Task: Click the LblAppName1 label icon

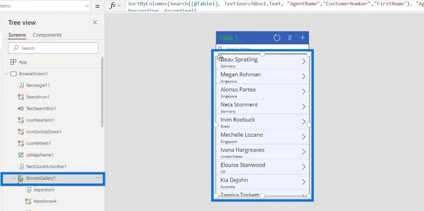Action: click(21, 155)
